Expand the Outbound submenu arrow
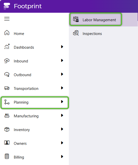138x165 pixels. pos(62,74)
